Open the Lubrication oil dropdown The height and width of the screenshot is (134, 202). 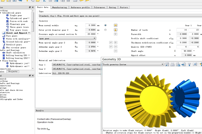click(x=76, y=73)
